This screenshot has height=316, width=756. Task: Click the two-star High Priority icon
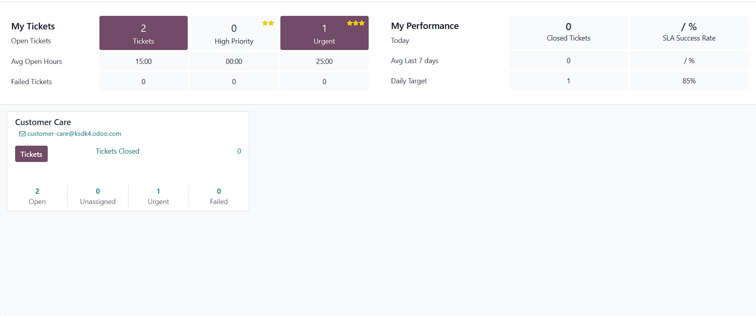pos(268,23)
